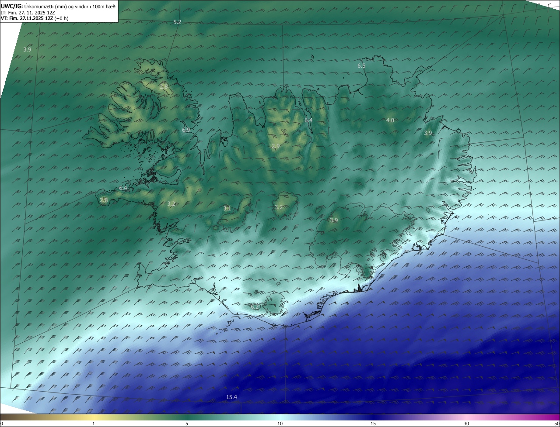Select the 6.5 value label off northeast coast
This screenshot has height=427, width=560.
[361, 66]
